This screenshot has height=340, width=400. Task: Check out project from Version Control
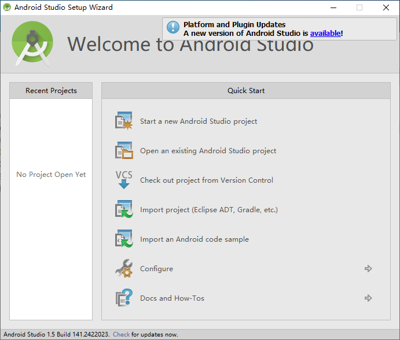click(x=207, y=180)
